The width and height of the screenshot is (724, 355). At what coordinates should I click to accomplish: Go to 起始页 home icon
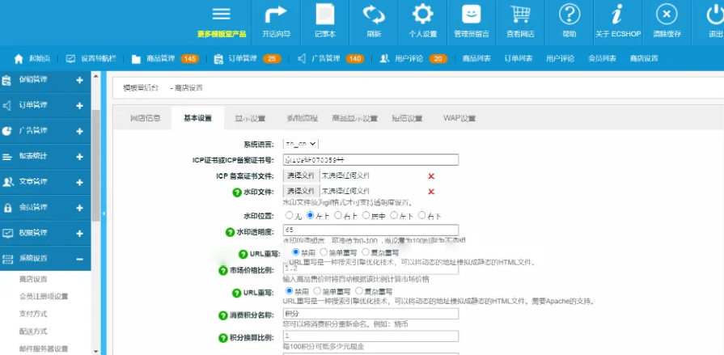pyautogui.click(x=19, y=59)
